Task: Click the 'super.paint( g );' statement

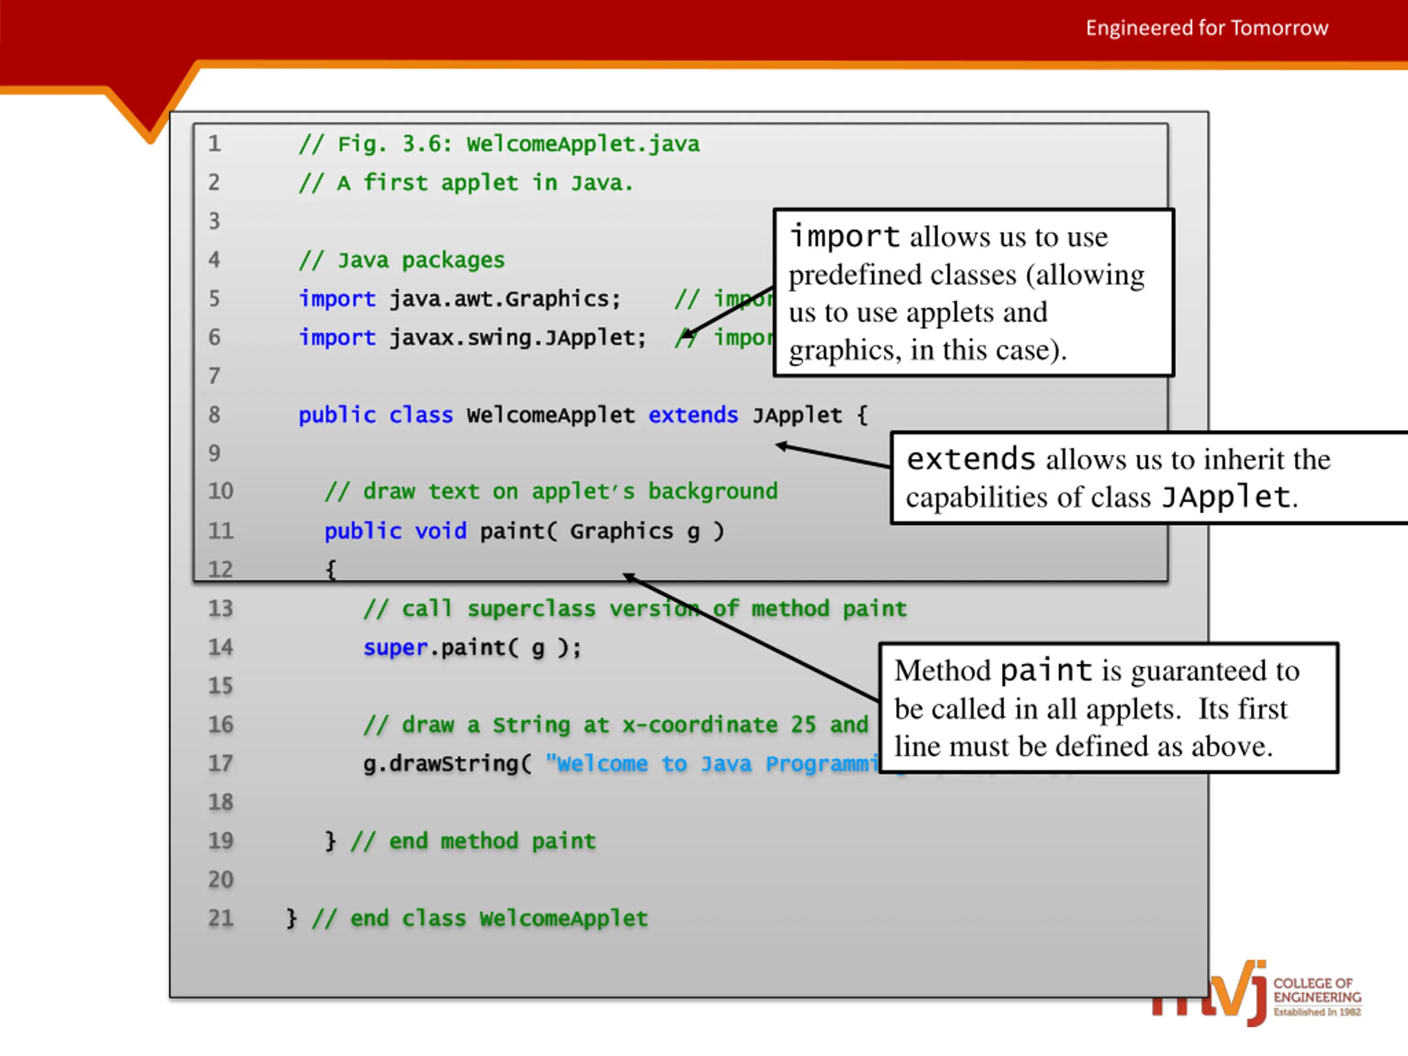Action: pos(472,648)
